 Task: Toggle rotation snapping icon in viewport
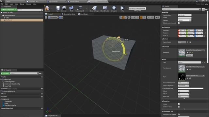tap(141, 17)
